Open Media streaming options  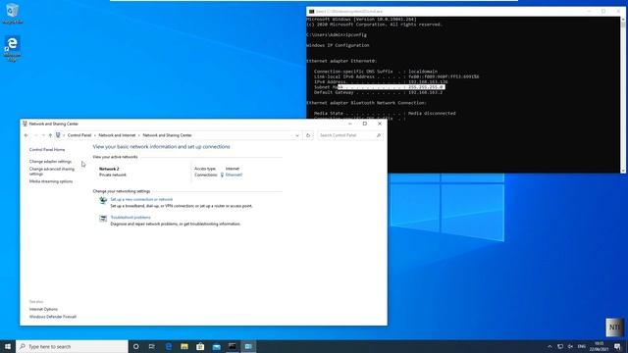click(x=51, y=181)
